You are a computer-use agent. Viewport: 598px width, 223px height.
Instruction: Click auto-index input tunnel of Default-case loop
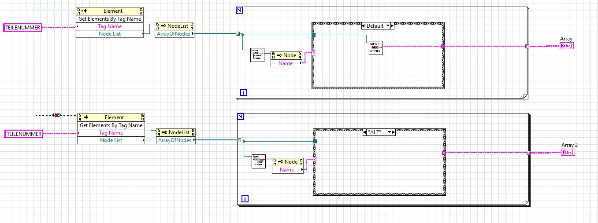238,33
